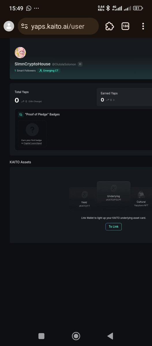This screenshot has width=152, height=346.
Task: Select the Cultural Yapybara NFT card
Action: click(x=141, y=199)
